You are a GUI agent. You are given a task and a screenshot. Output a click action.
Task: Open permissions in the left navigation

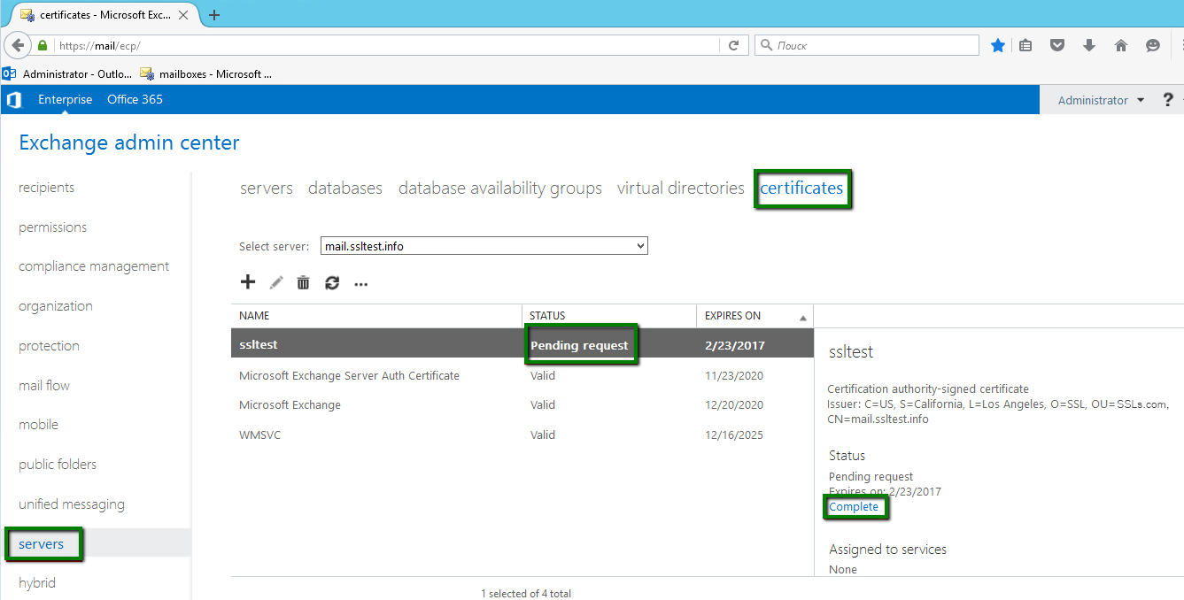coord(53,227)
